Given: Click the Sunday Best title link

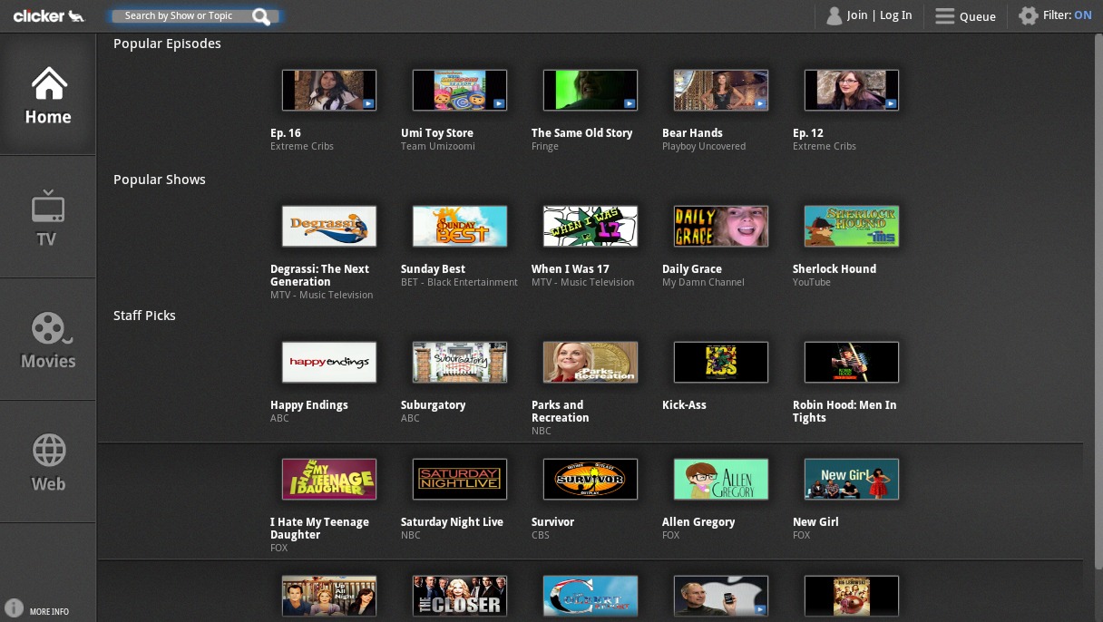Looking at the screenshot, I should pyautogui.click(x=433, y=269).
